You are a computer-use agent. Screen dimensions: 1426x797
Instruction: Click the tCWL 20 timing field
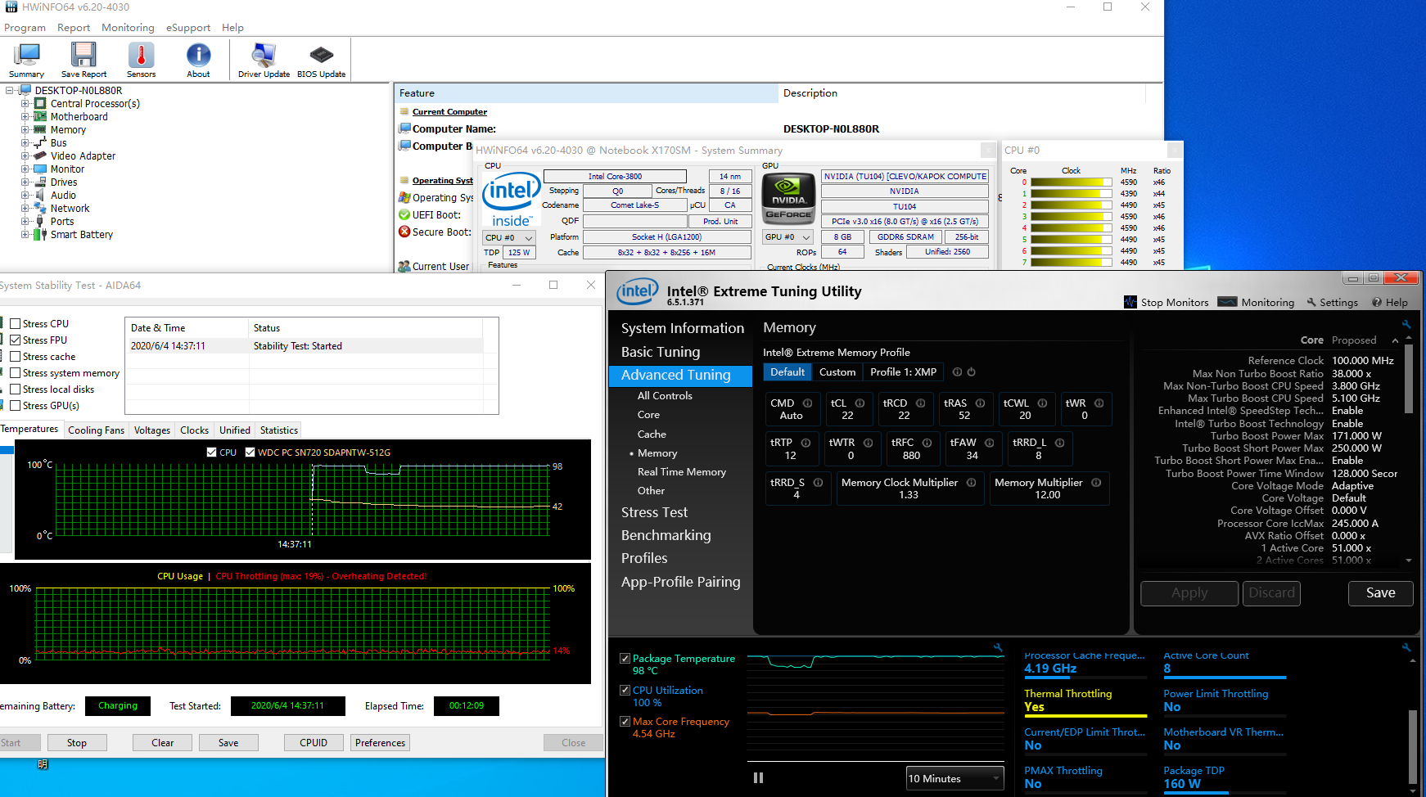coord(1025,409)
